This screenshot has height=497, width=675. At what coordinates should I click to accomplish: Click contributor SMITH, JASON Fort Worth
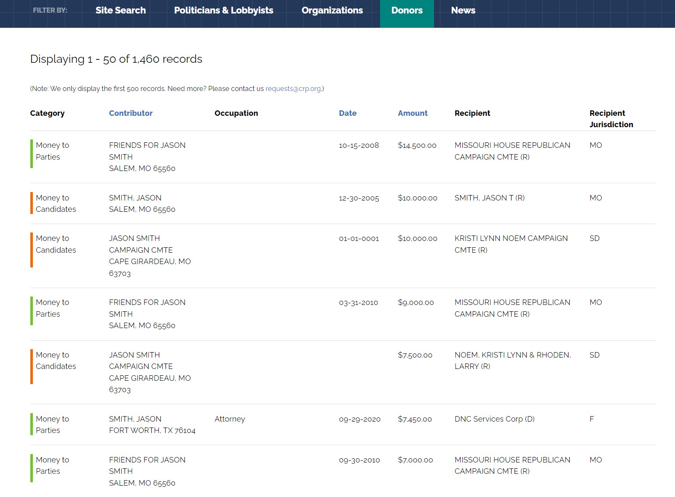coord(152,425)
